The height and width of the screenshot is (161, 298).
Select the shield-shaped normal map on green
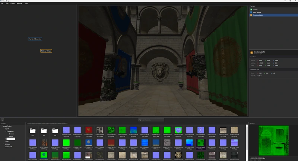[x=178, y=130]
